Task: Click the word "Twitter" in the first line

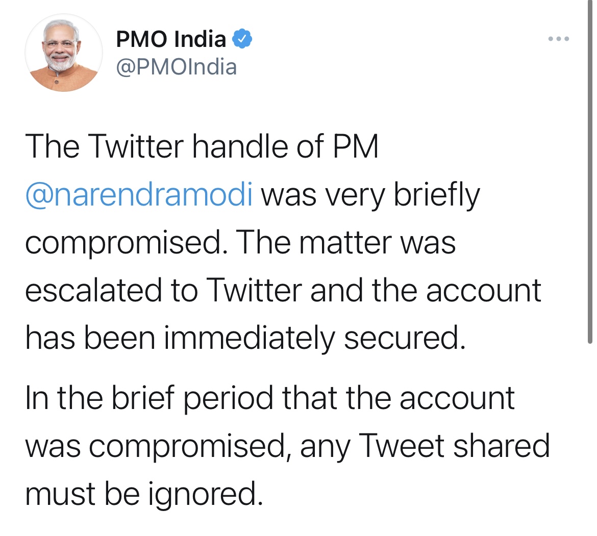Action: (x=135, y=147)
